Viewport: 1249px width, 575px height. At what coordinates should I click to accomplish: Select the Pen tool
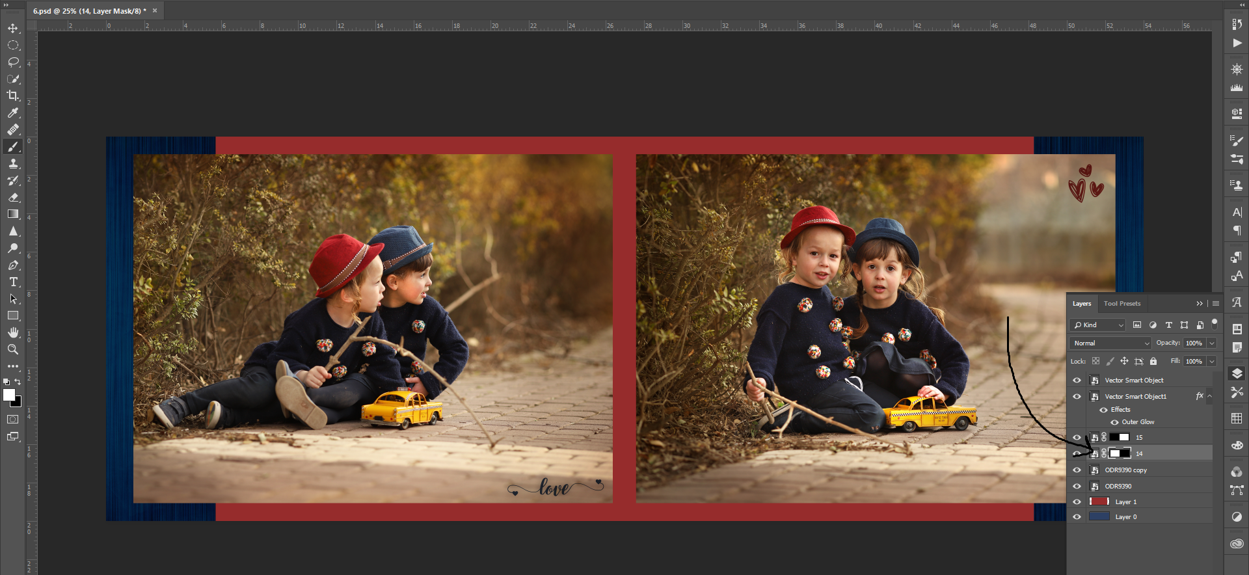[x=13, y=265]
